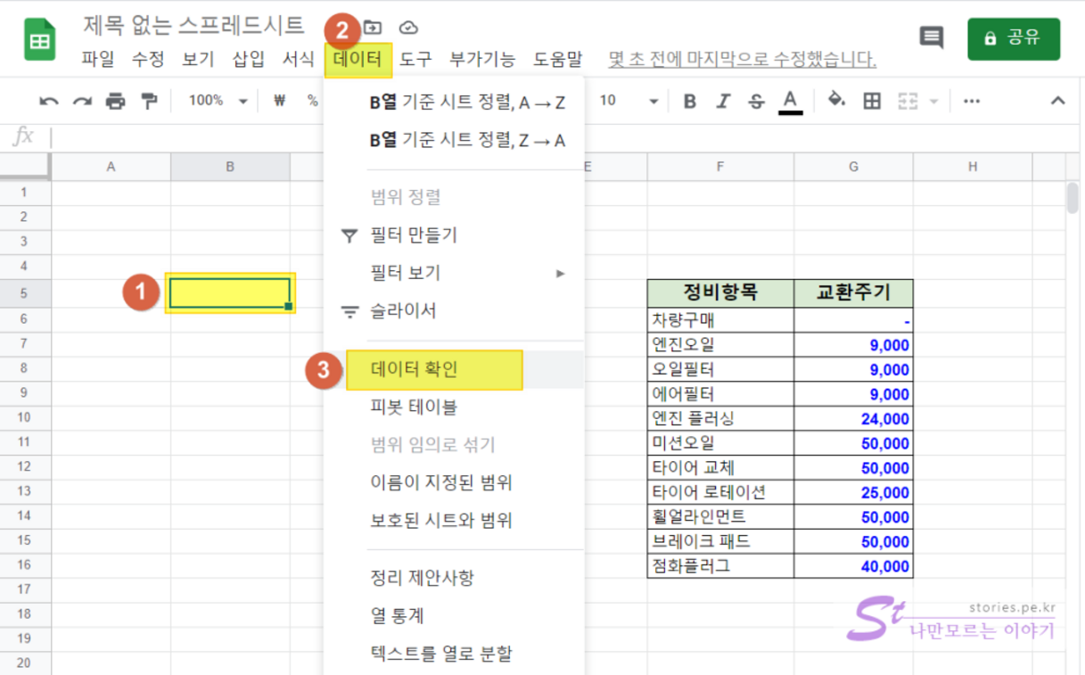Open the borders tool

pyautogui.click(x=872, y=101)
